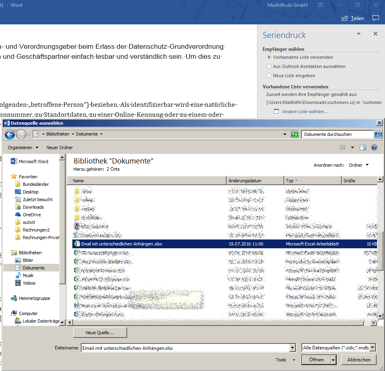Open the Organisieren menu
The image size is (385, 371).
point(23,148)
